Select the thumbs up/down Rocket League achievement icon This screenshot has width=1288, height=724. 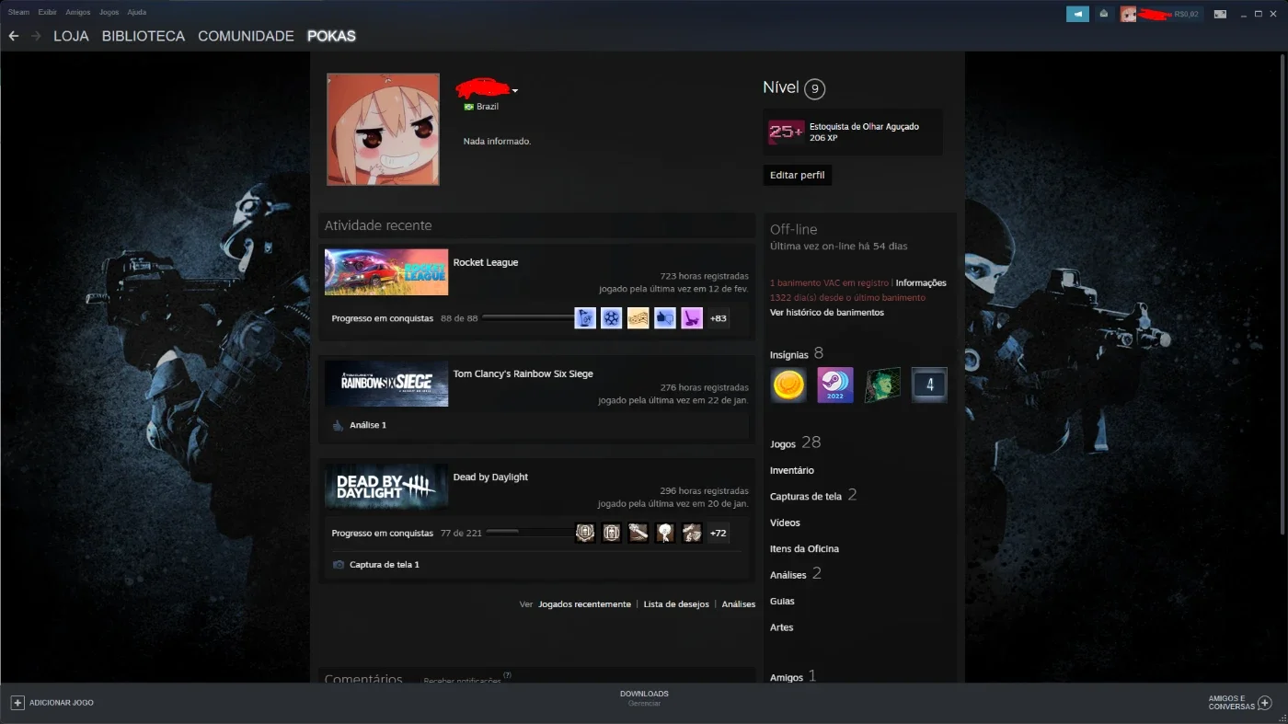[x=665, y=318]
